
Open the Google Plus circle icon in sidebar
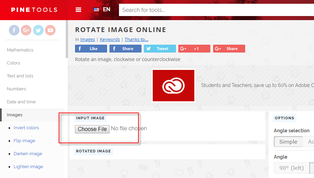tap(26, 30)
